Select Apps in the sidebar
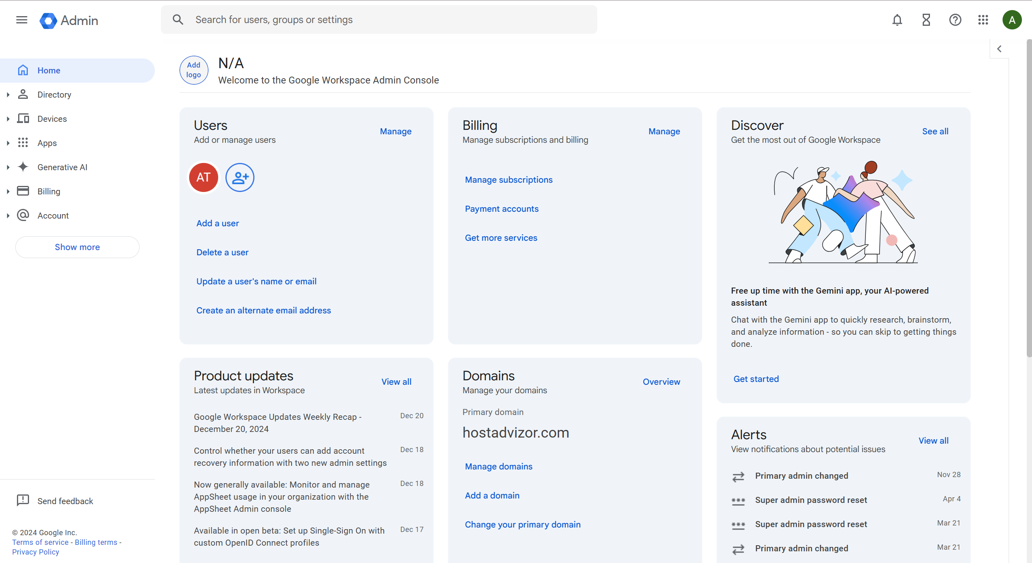Viewport: 1032px width, 563px height. 47,143
